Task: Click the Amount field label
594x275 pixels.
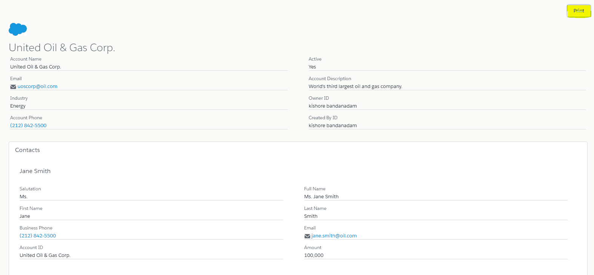Action: click(313, 248)
